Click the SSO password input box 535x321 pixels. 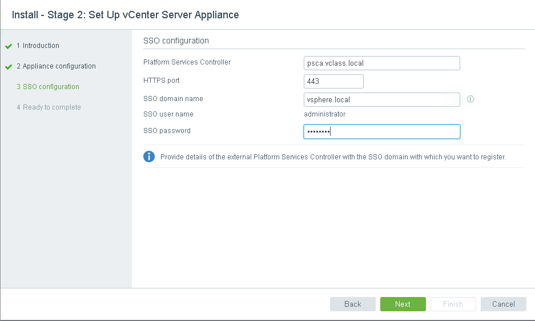(381, 132)
